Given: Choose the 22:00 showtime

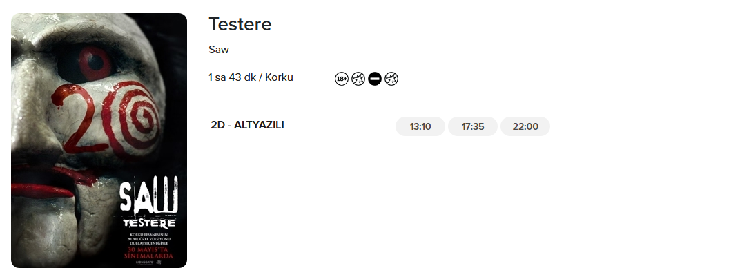Looking at the screenshot, I should (x=525, y=127).
